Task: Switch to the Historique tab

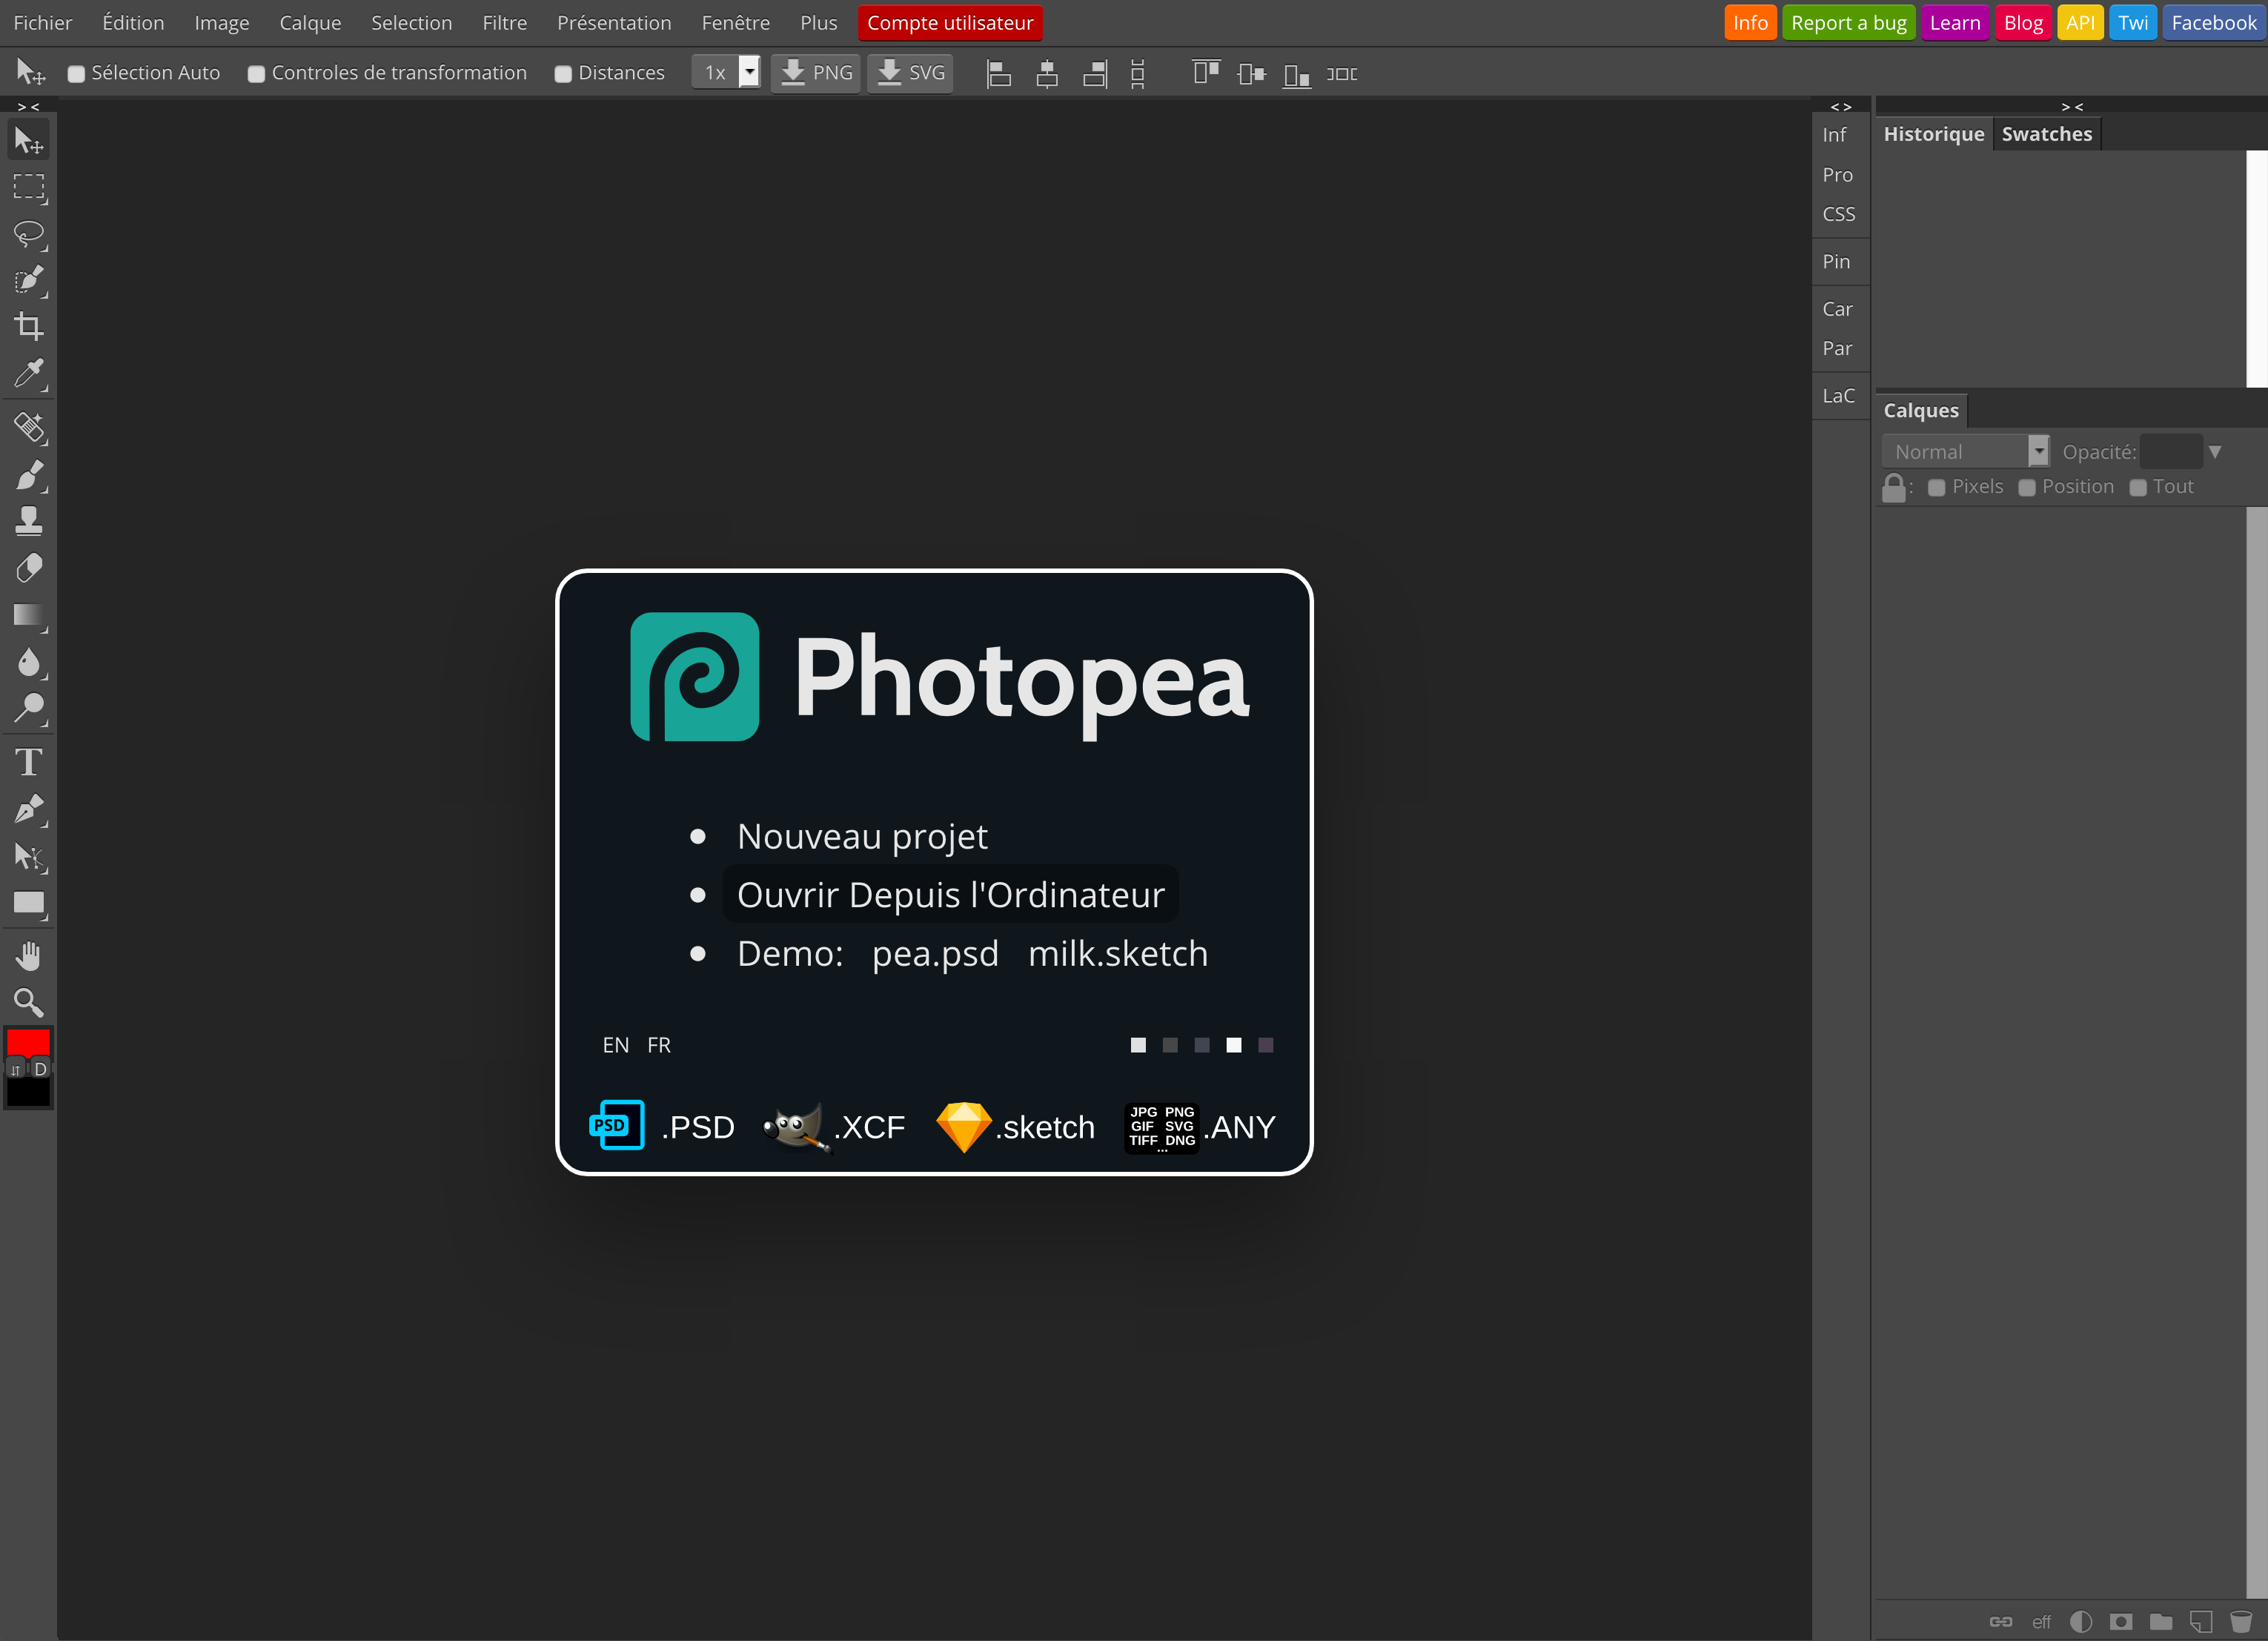Action: pos(1933,134)
